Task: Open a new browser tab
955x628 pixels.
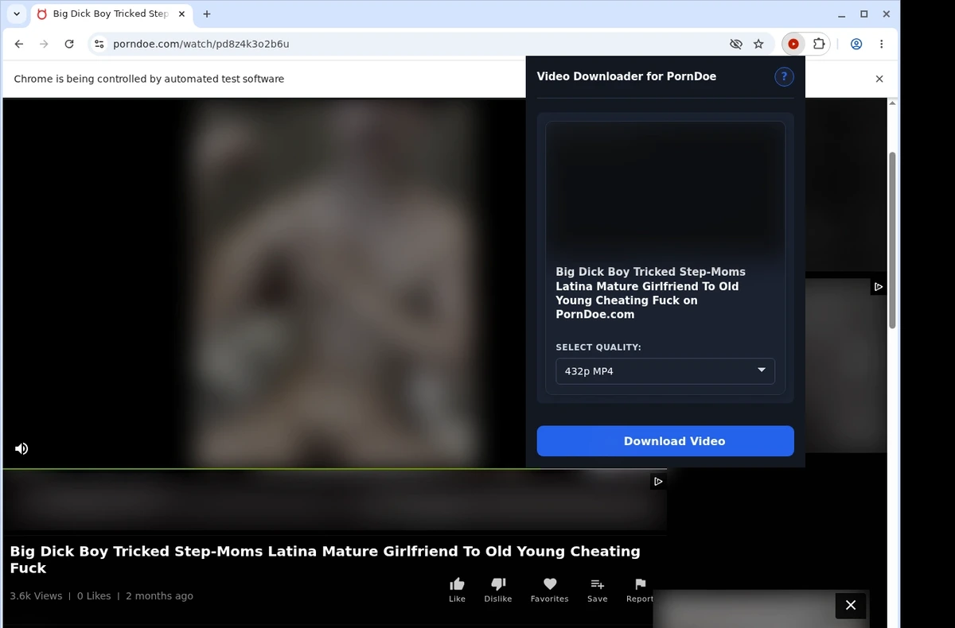Action: point(207,14)
